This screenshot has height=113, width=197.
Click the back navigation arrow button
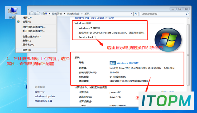tap(32, 14)
